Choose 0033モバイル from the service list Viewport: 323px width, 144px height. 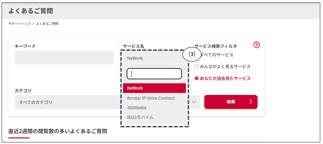coord(140,117)
